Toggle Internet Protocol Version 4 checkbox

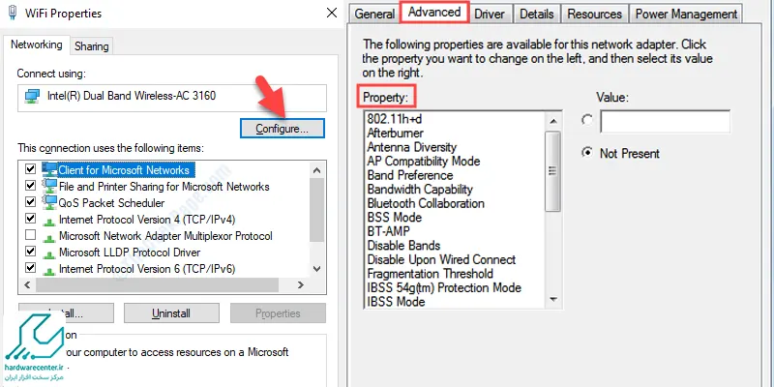click(31, 219)
